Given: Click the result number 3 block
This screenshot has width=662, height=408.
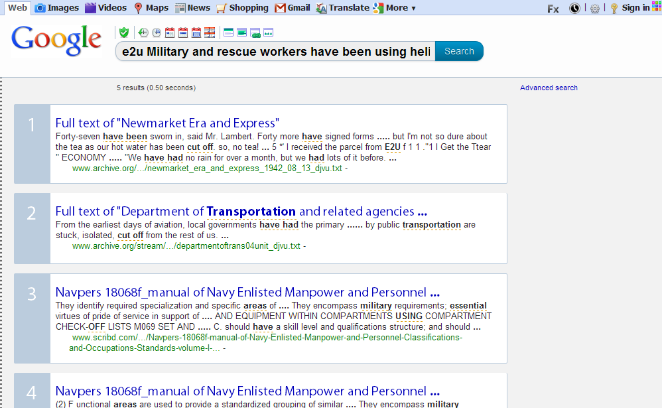Looking at the screenshot, I should [x=32, y=318].
